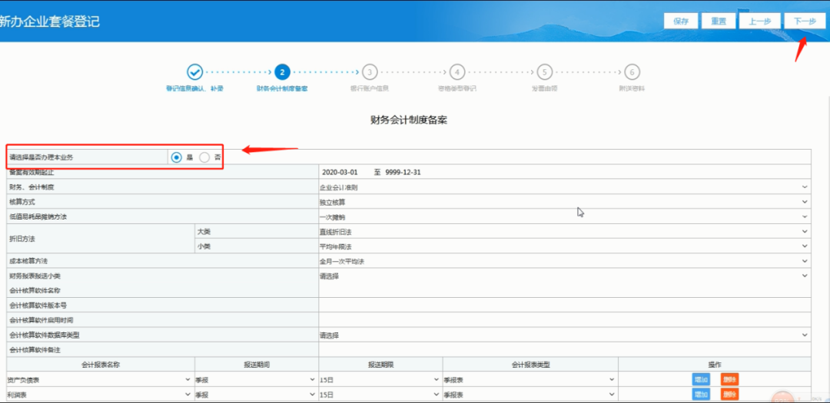Select 是 radio button
The image size is (830, 403).
[177, 157]
